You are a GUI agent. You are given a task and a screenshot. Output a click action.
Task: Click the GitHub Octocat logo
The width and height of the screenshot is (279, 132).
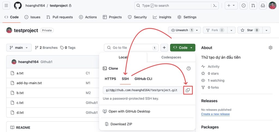tap(18, 6)
